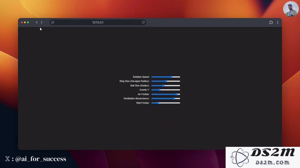Click the round profile picture thumbnail
Image resolution: width=300 pixels, height=168 pixels.
291,9
